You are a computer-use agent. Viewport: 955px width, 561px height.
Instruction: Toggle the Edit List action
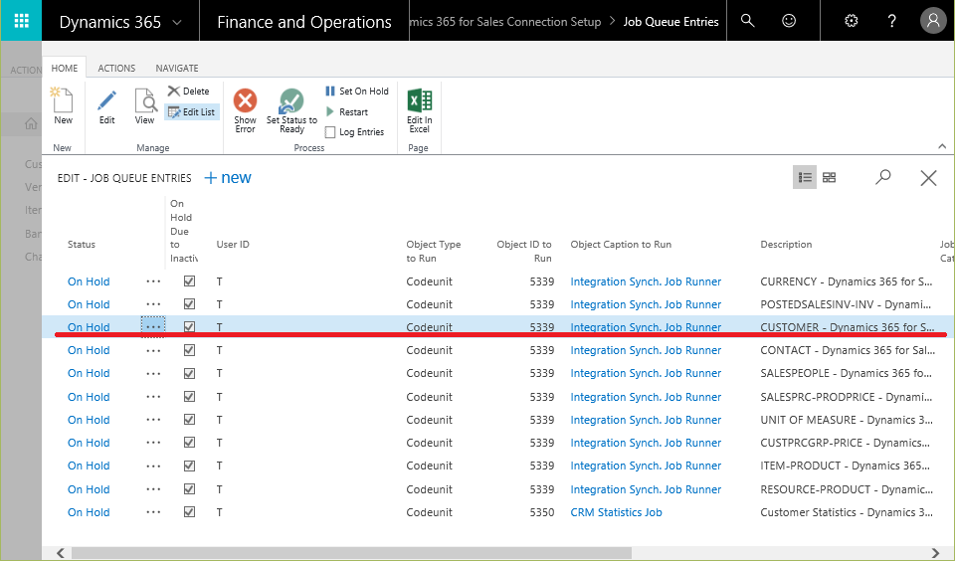(x=191, y=112)
